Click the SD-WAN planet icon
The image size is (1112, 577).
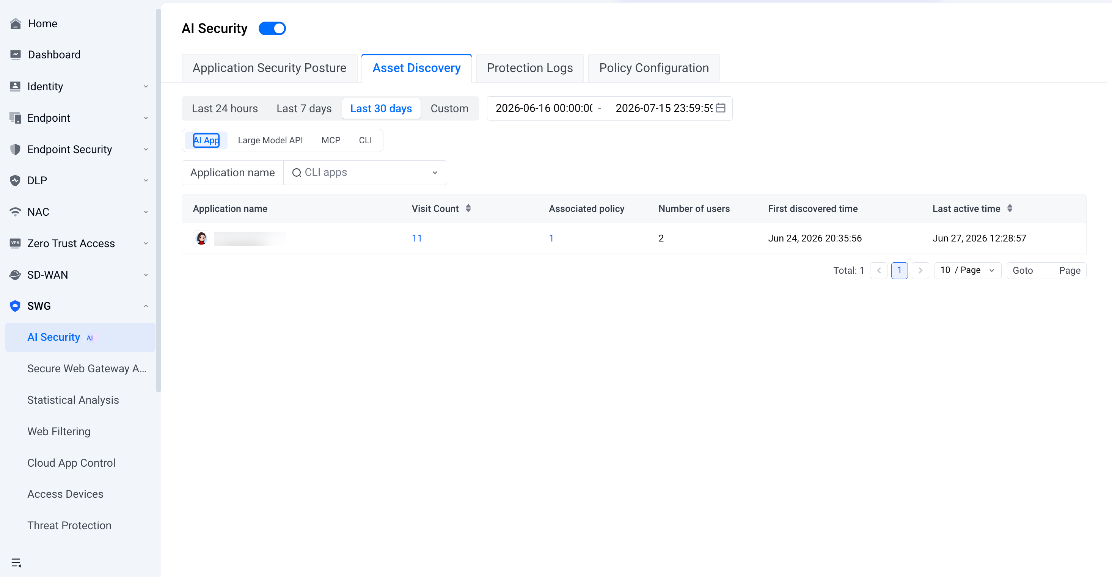[x=16, y=275]
